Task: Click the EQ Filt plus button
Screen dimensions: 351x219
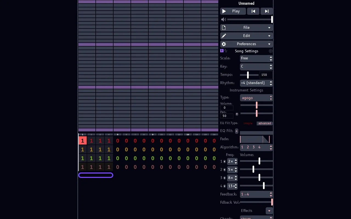Action: tap(237, 131)
